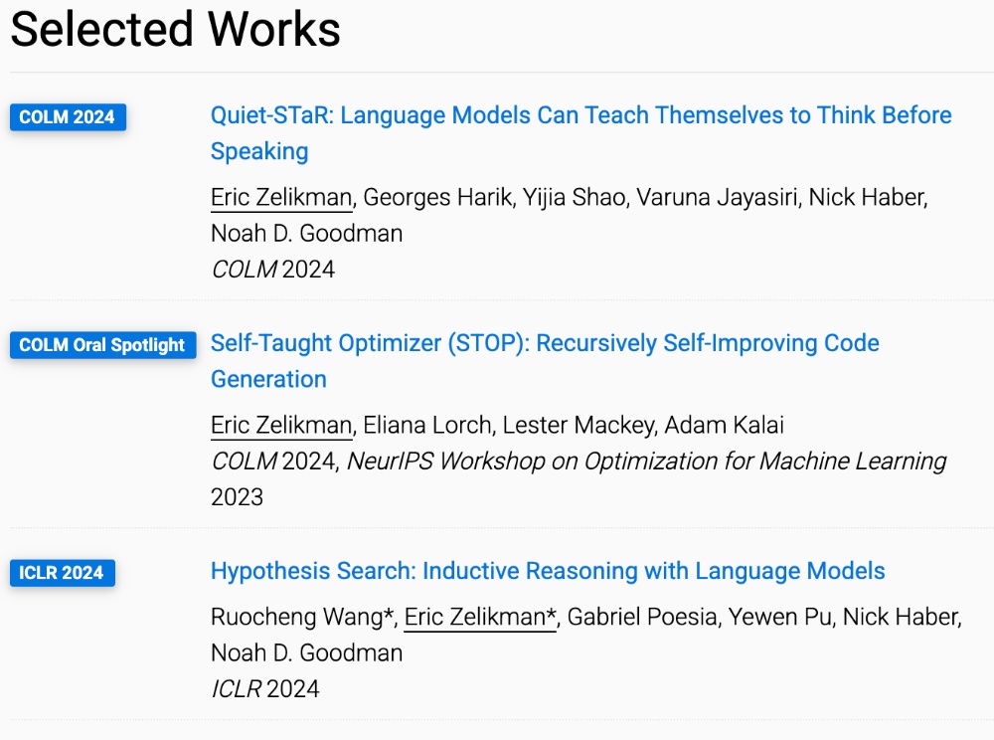Open the Self-Taught Optimizer (STOP) paper link

[545, 343]
